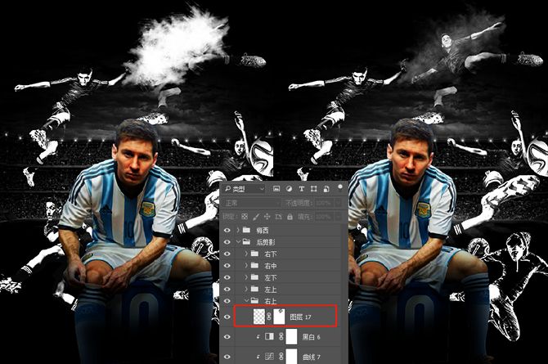This screenshot has width=548, height=364.
Task: Open the 不透明度 opacity value dropdown
Action: point(338,203)
